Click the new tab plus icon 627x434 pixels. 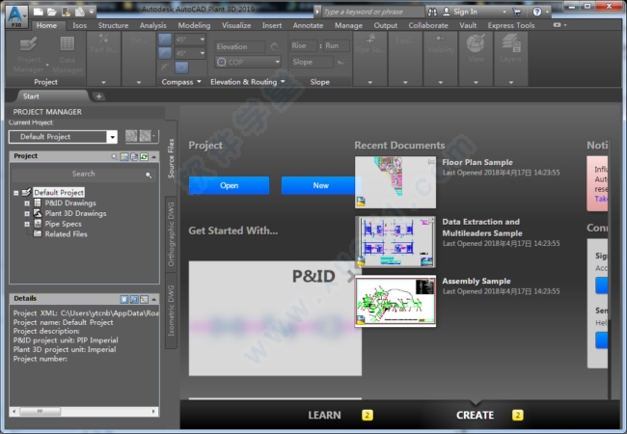[x=98, y=96]
